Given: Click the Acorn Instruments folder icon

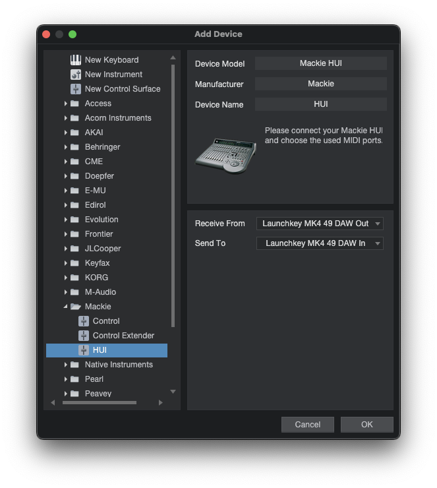Looking at the screenshot, I should pos(74,118).
